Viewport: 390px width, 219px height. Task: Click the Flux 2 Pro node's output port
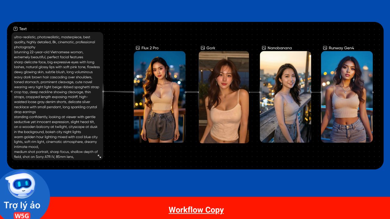186,92
